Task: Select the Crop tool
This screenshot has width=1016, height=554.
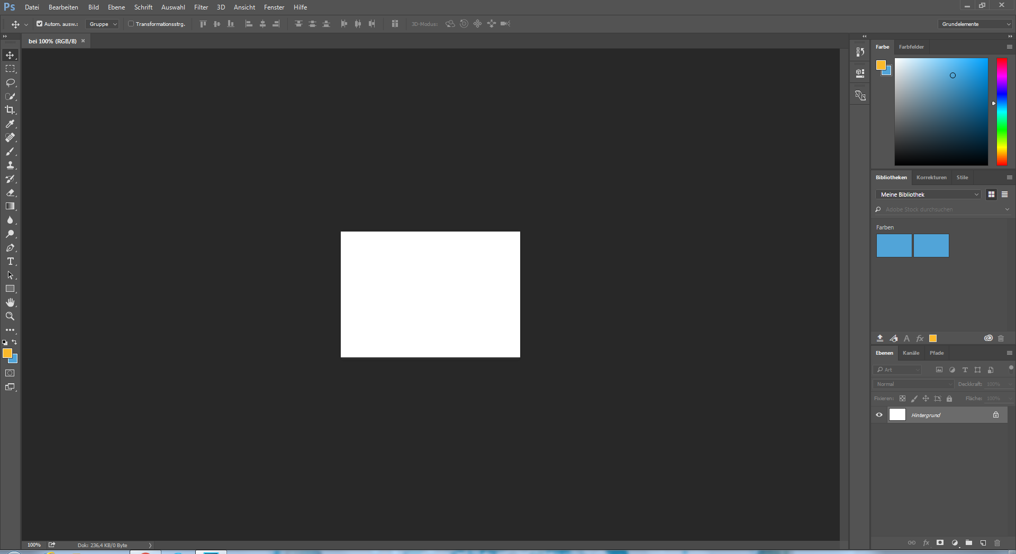Action: 10,110
